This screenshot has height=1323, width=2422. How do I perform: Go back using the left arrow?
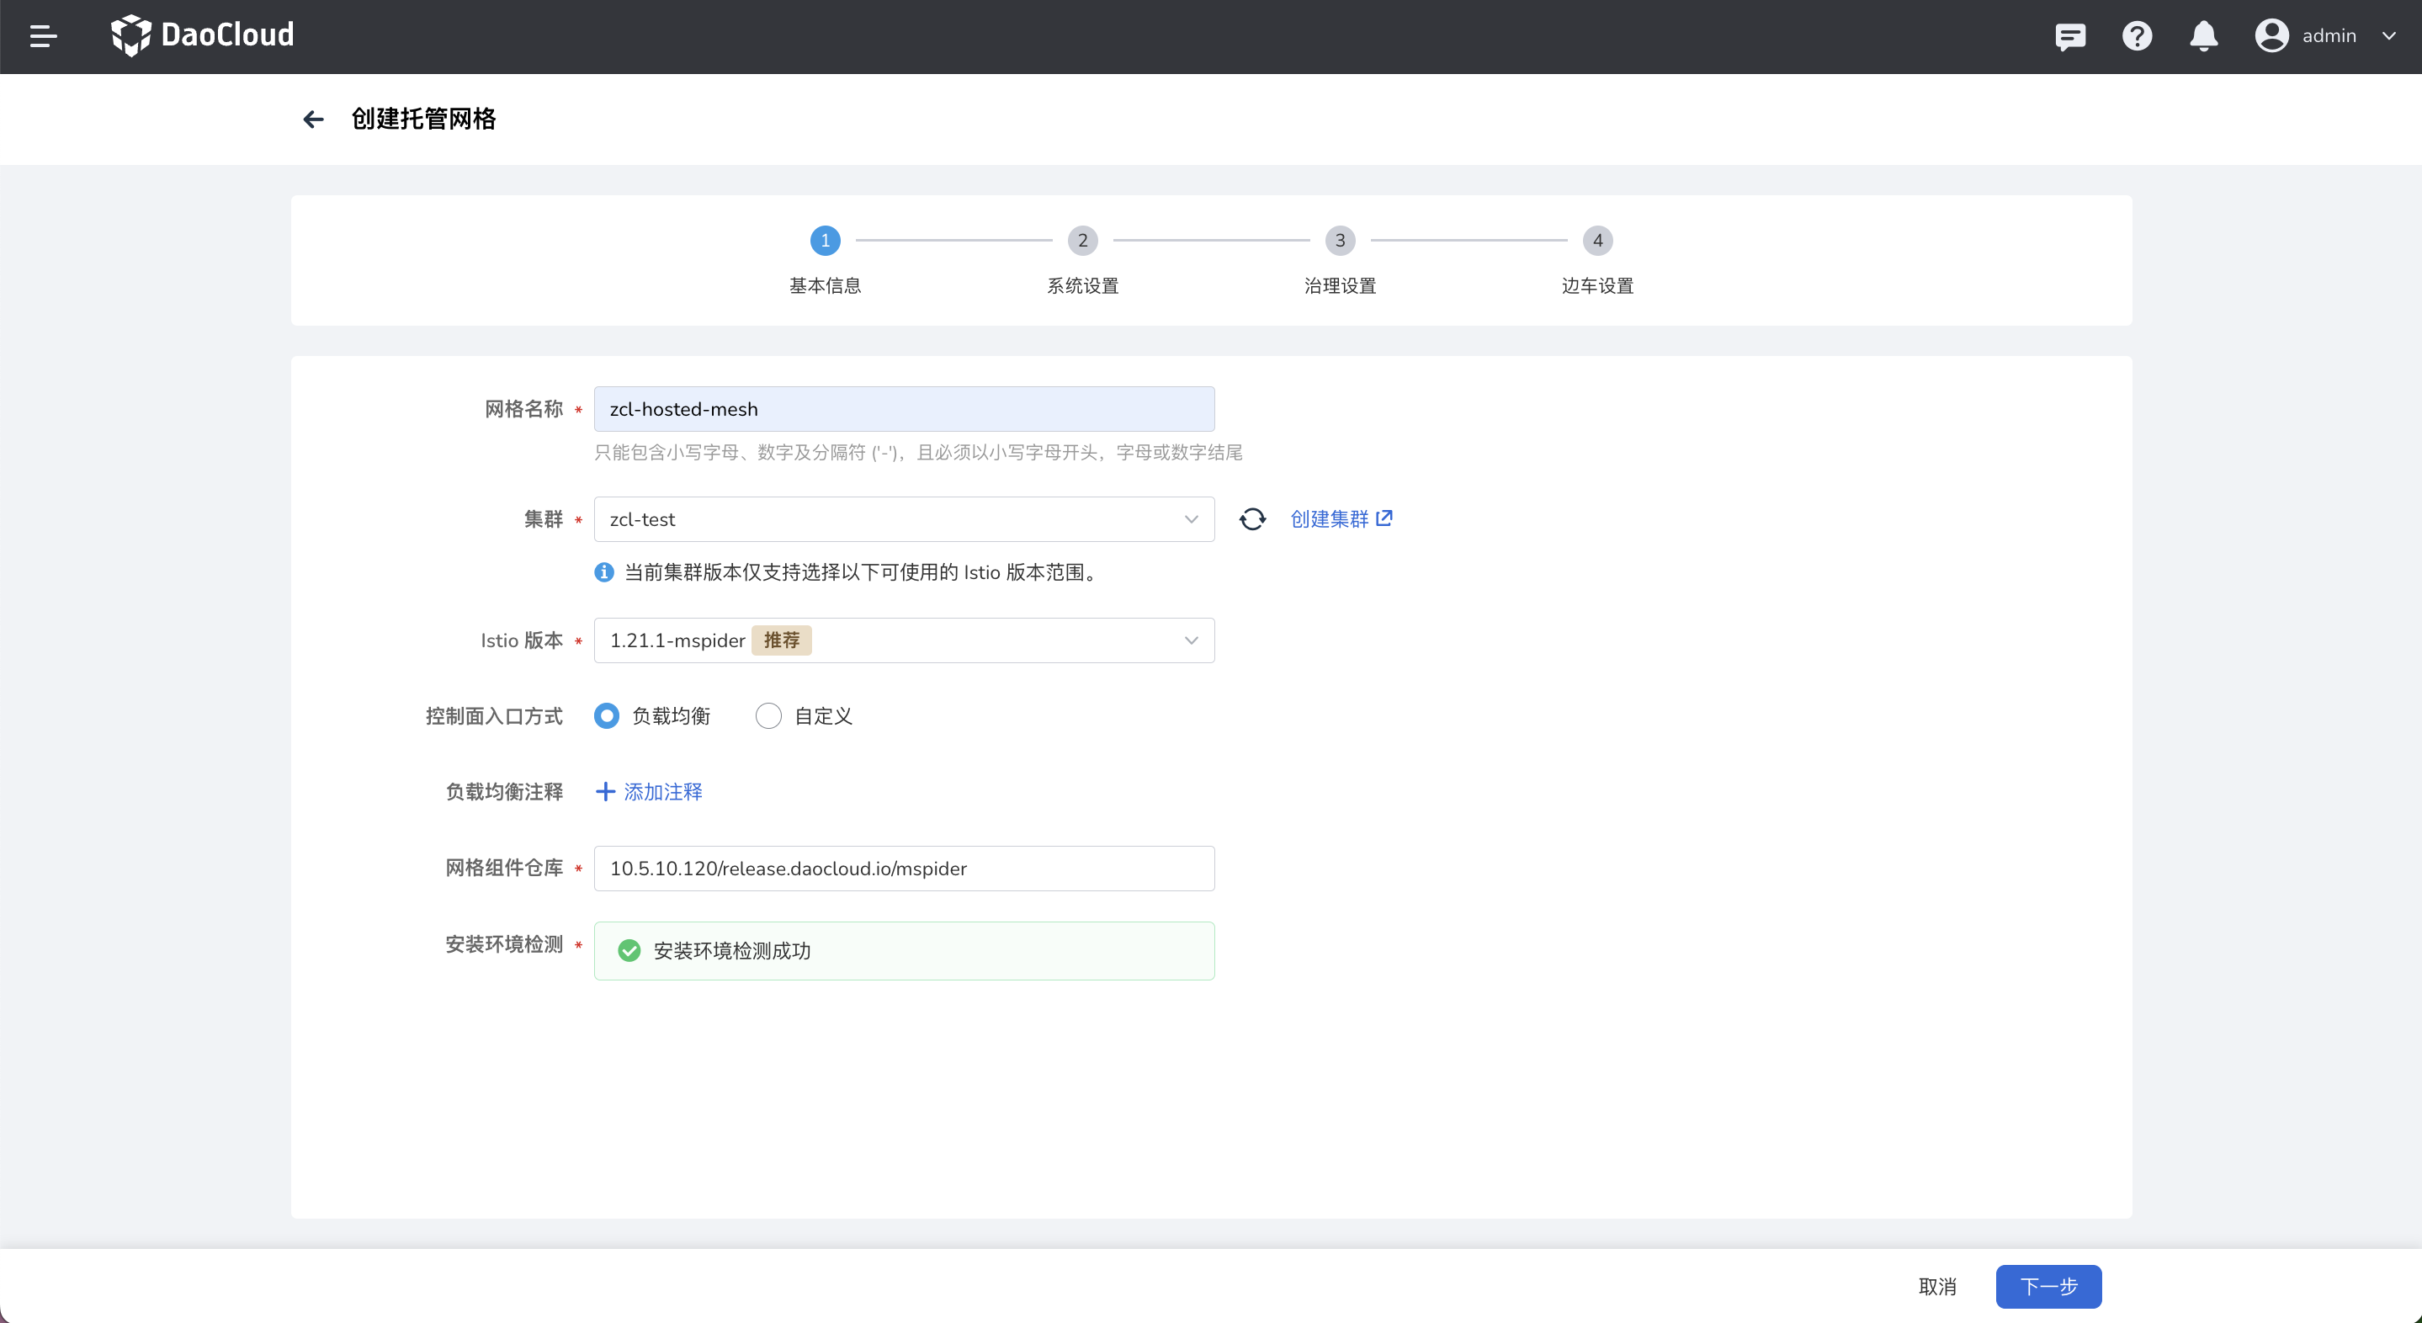tap(313, 120)
